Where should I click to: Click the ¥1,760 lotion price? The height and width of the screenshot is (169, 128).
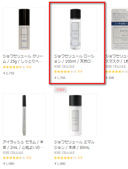pyautogui.click(x=60, y=78)
